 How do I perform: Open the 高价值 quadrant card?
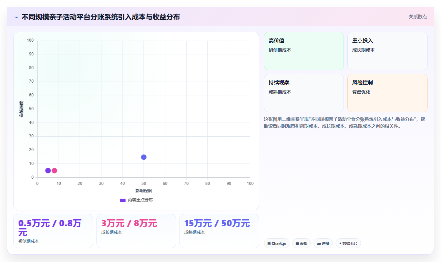(304, 51)
